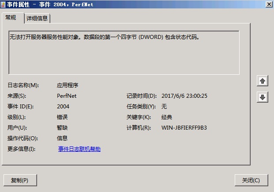Click the 记录时间(D): label
Viewport: 274px width, 192px height.
pyautogui.click(x=142, y=96)
